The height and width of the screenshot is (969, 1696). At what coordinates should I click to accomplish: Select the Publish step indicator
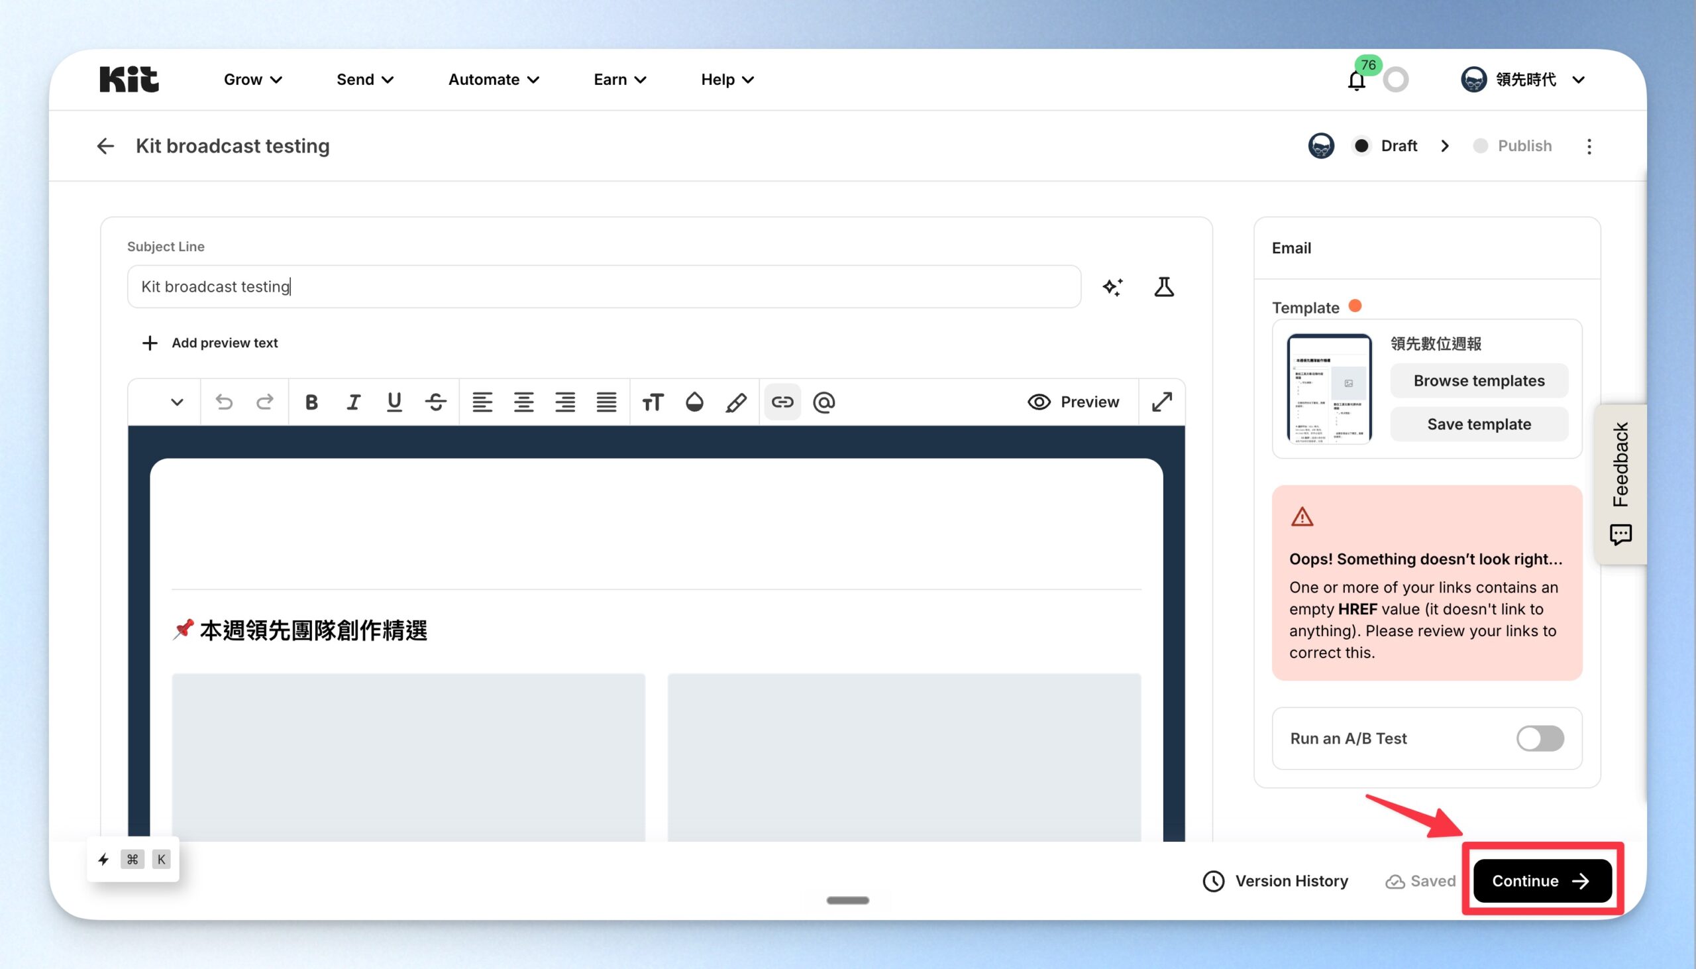1512,146
